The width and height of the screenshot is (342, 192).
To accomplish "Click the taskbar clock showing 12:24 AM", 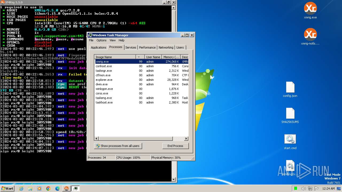I will click(329, 189).
